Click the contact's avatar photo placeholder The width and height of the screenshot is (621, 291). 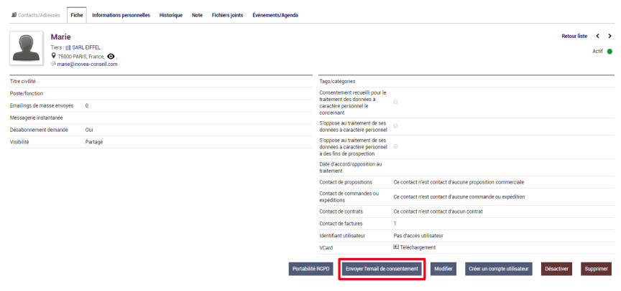click(27, 49)
